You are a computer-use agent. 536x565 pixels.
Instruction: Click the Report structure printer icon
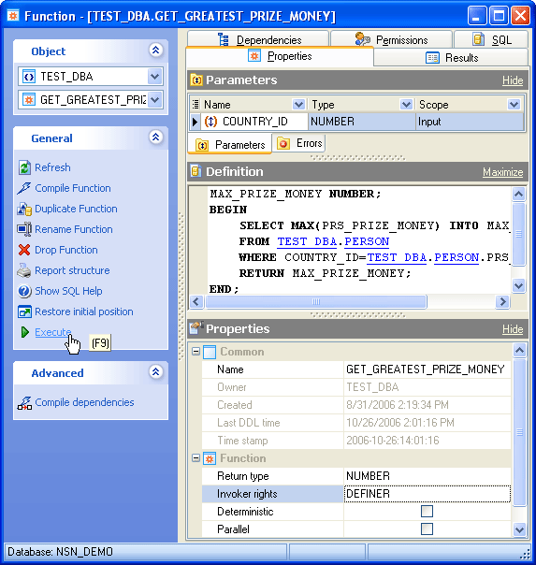pos(24,270)
